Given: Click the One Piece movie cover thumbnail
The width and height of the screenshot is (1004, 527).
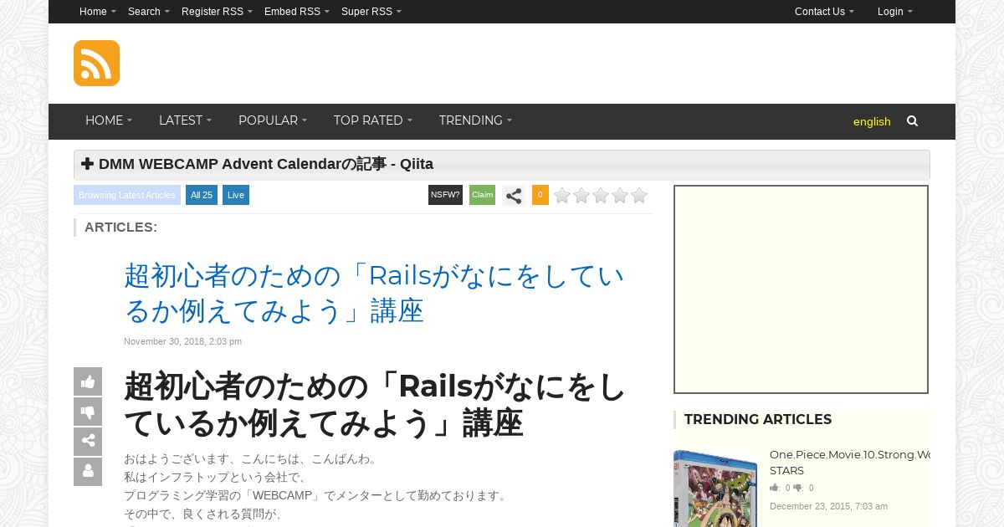Looking at the screenshot, I should 715,489.
